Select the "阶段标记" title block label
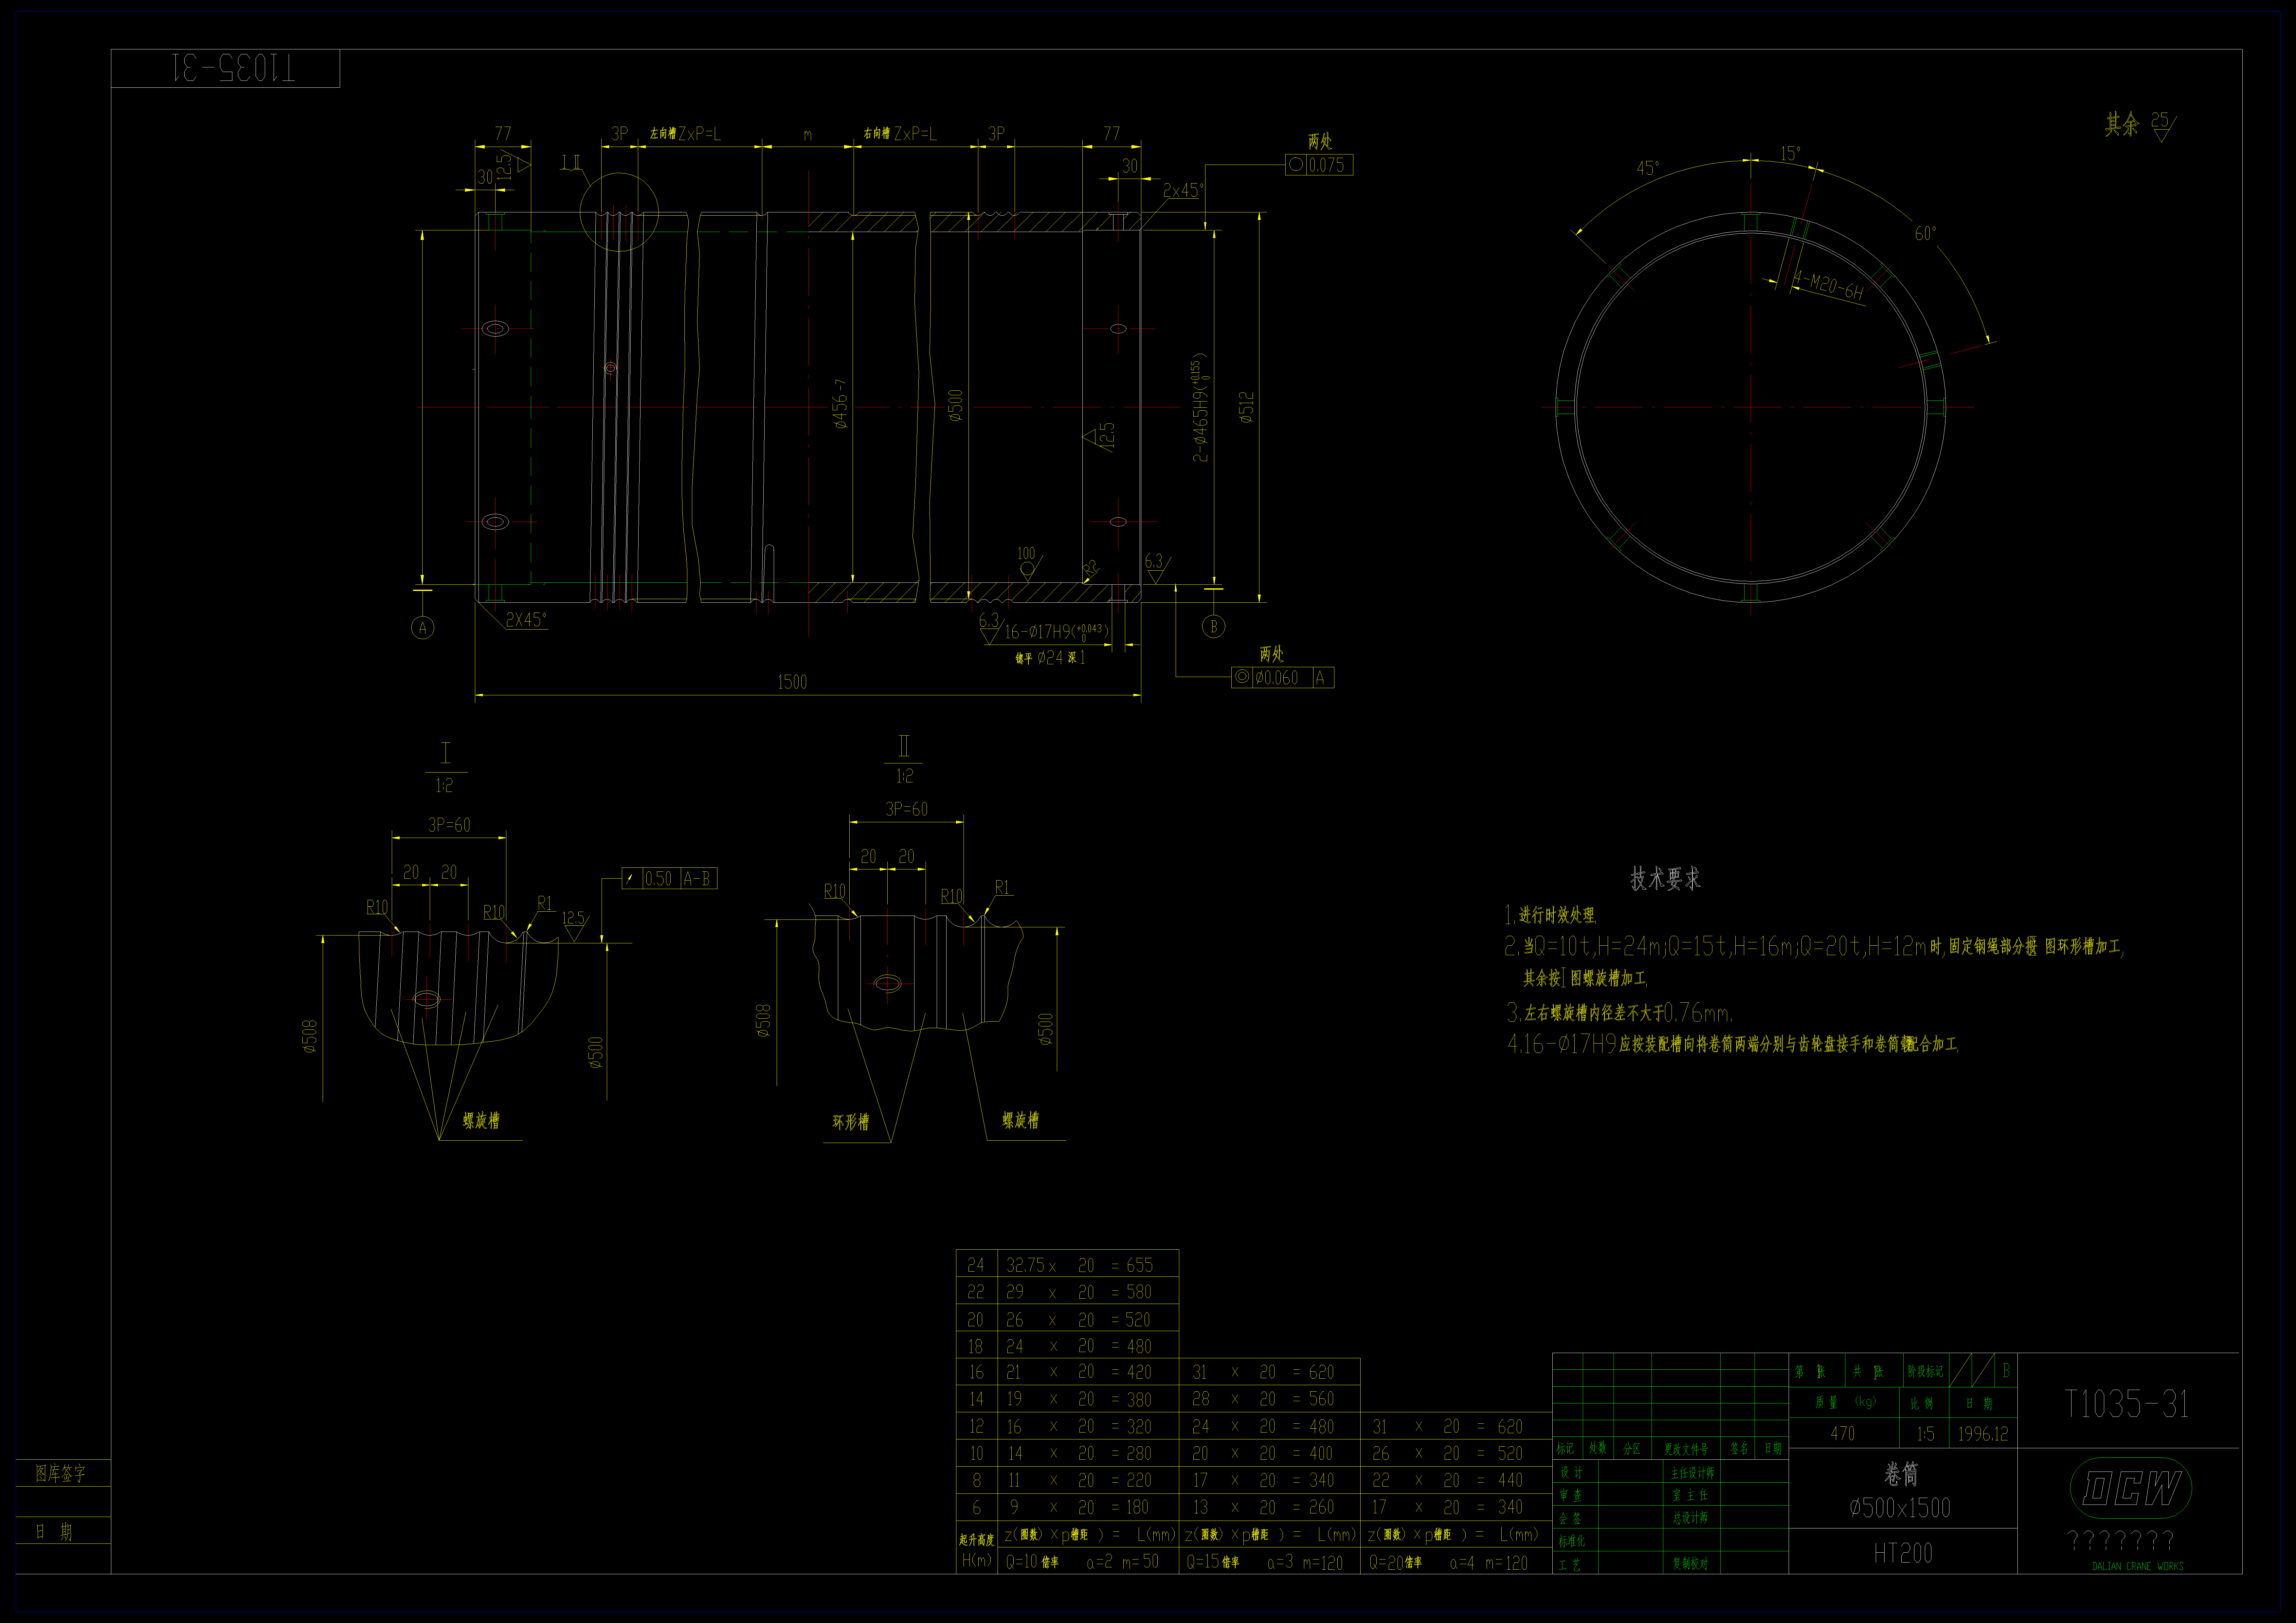The height and width of the screenshot is (1623, 2296). pos(1925,1372)
